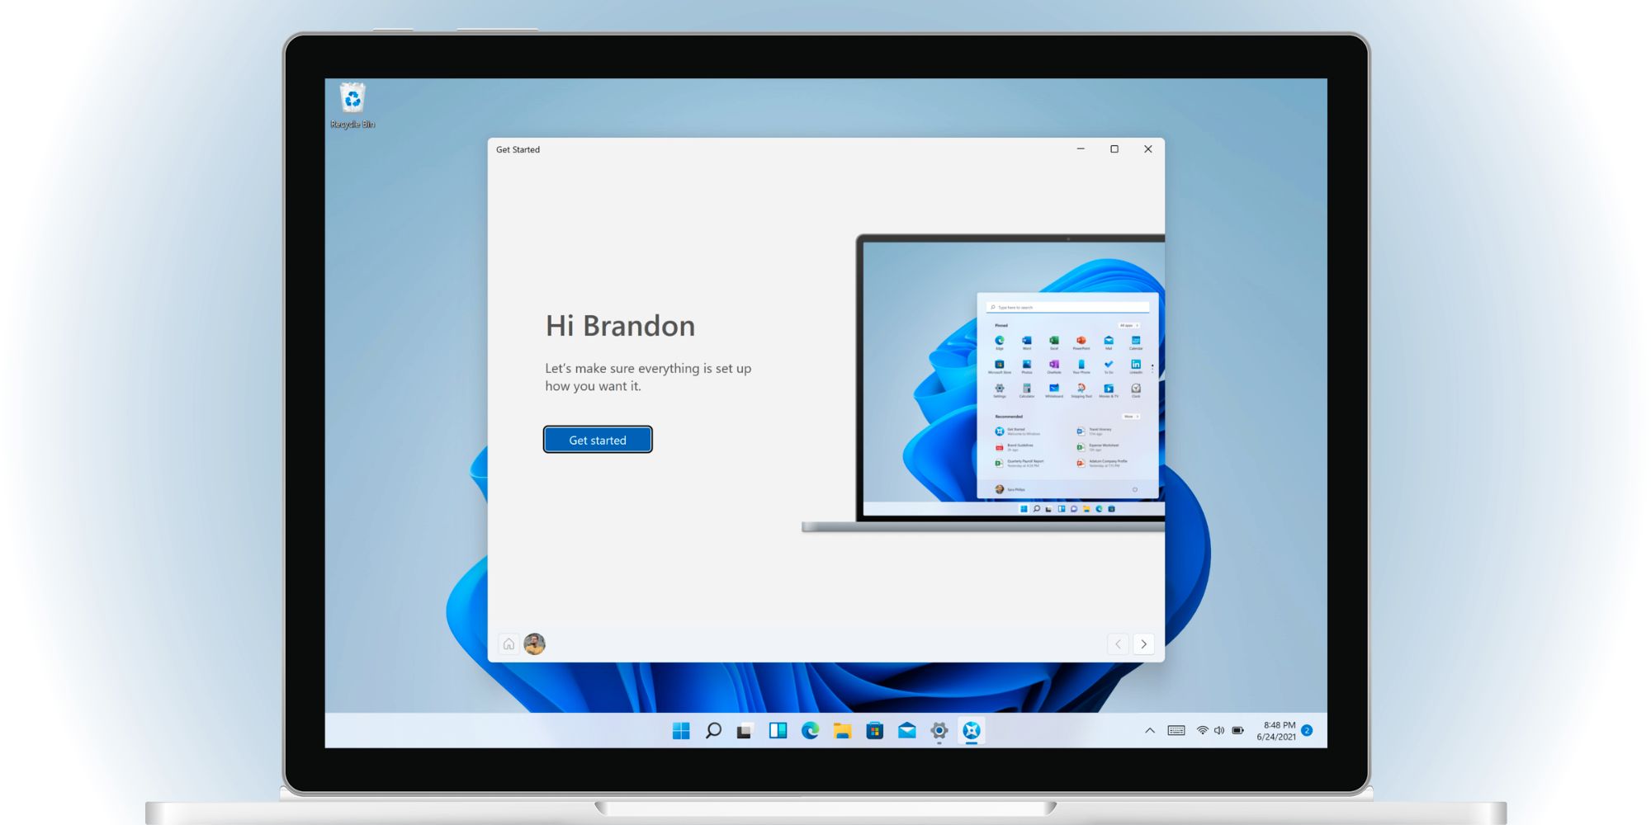Navigate forward with the right arrow button

click(1144, 643)
